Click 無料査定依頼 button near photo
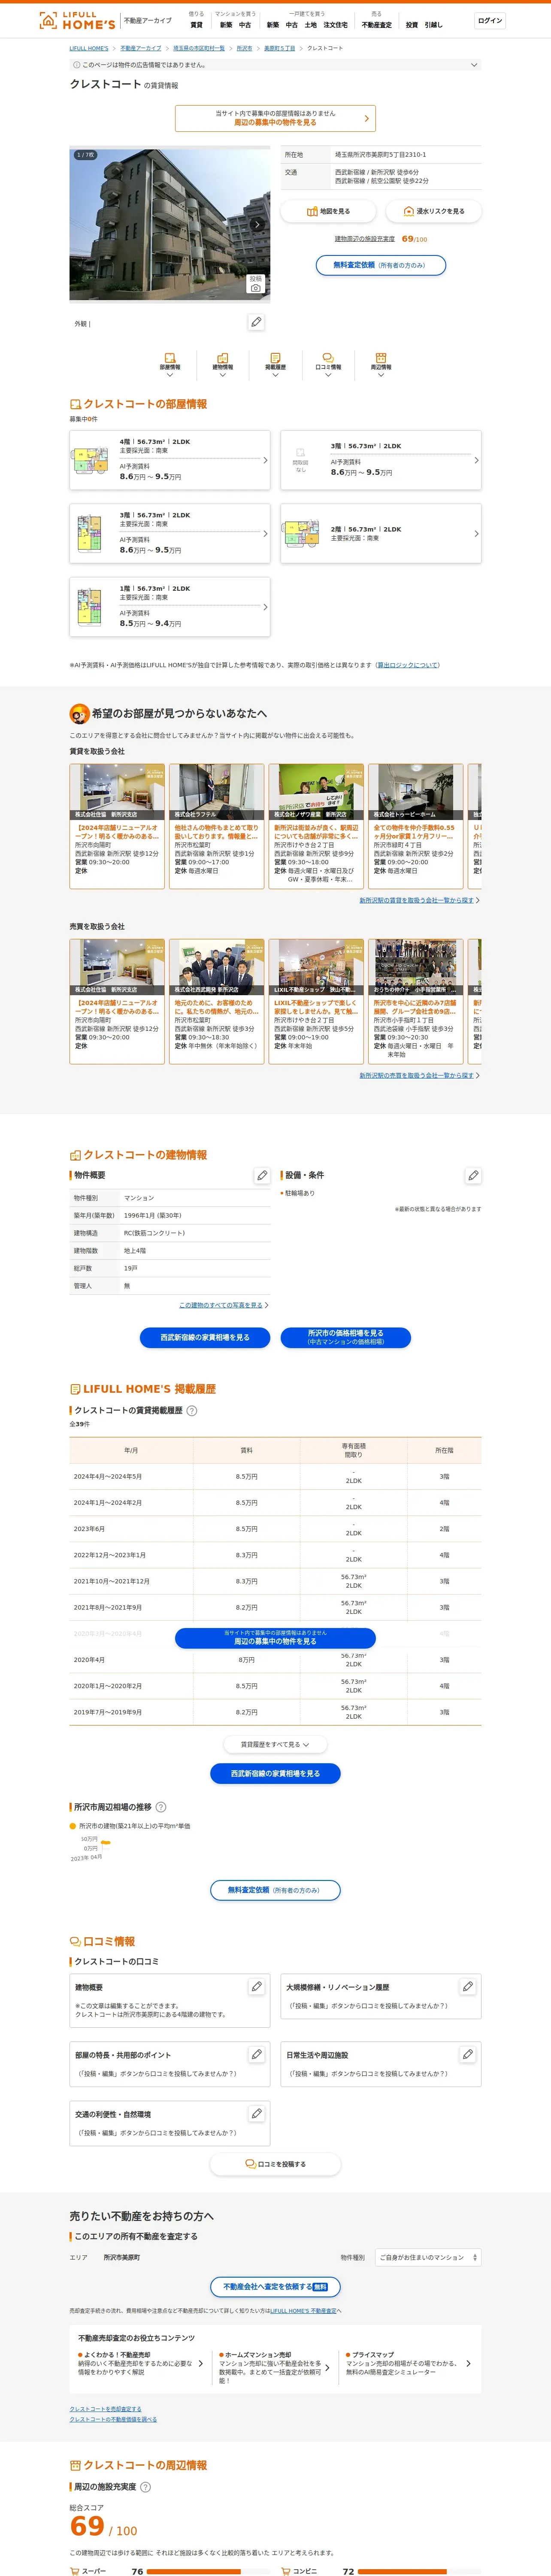Image resolution: width=551 pixels, height=2576 pixels. [x=380, y=265]
